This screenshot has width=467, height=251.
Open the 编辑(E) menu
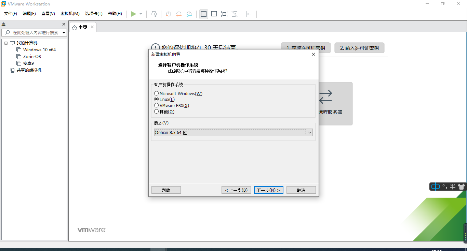pos(29,14)
